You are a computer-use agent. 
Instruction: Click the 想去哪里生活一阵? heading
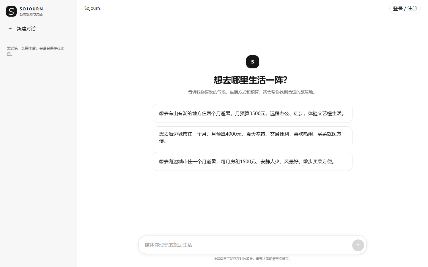point(251,80)
